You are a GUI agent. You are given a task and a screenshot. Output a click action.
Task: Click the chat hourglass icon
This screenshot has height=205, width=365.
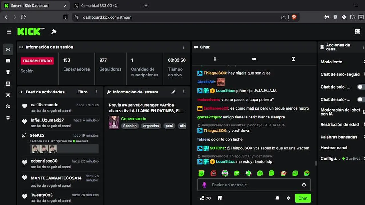(x=293, y=59)
